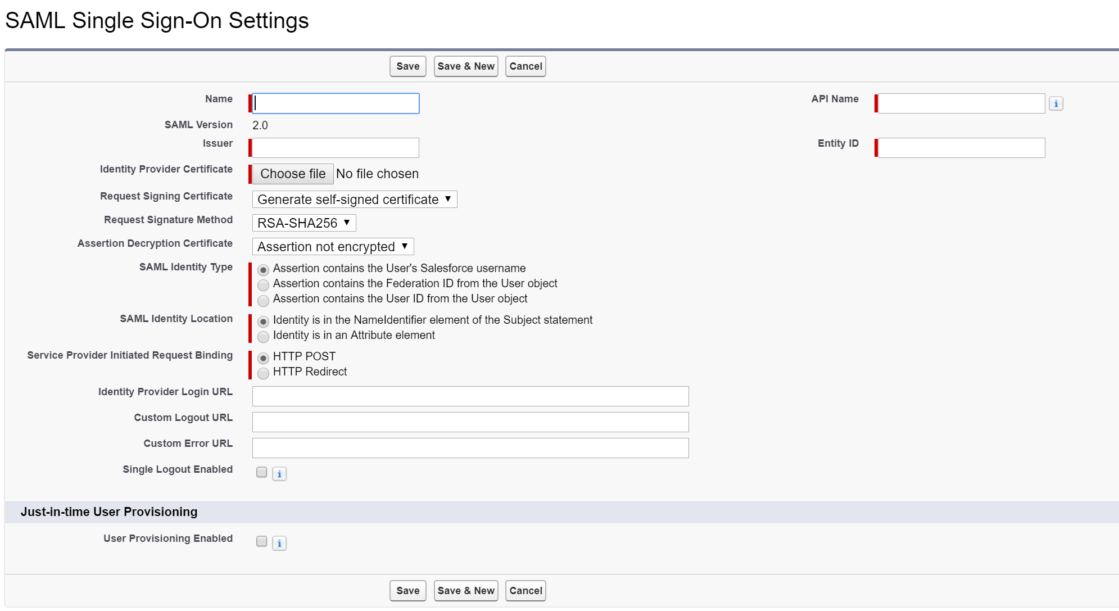Click the top Save button
The height and width of the screenshot is (611, 1119).
pos(407,66)
